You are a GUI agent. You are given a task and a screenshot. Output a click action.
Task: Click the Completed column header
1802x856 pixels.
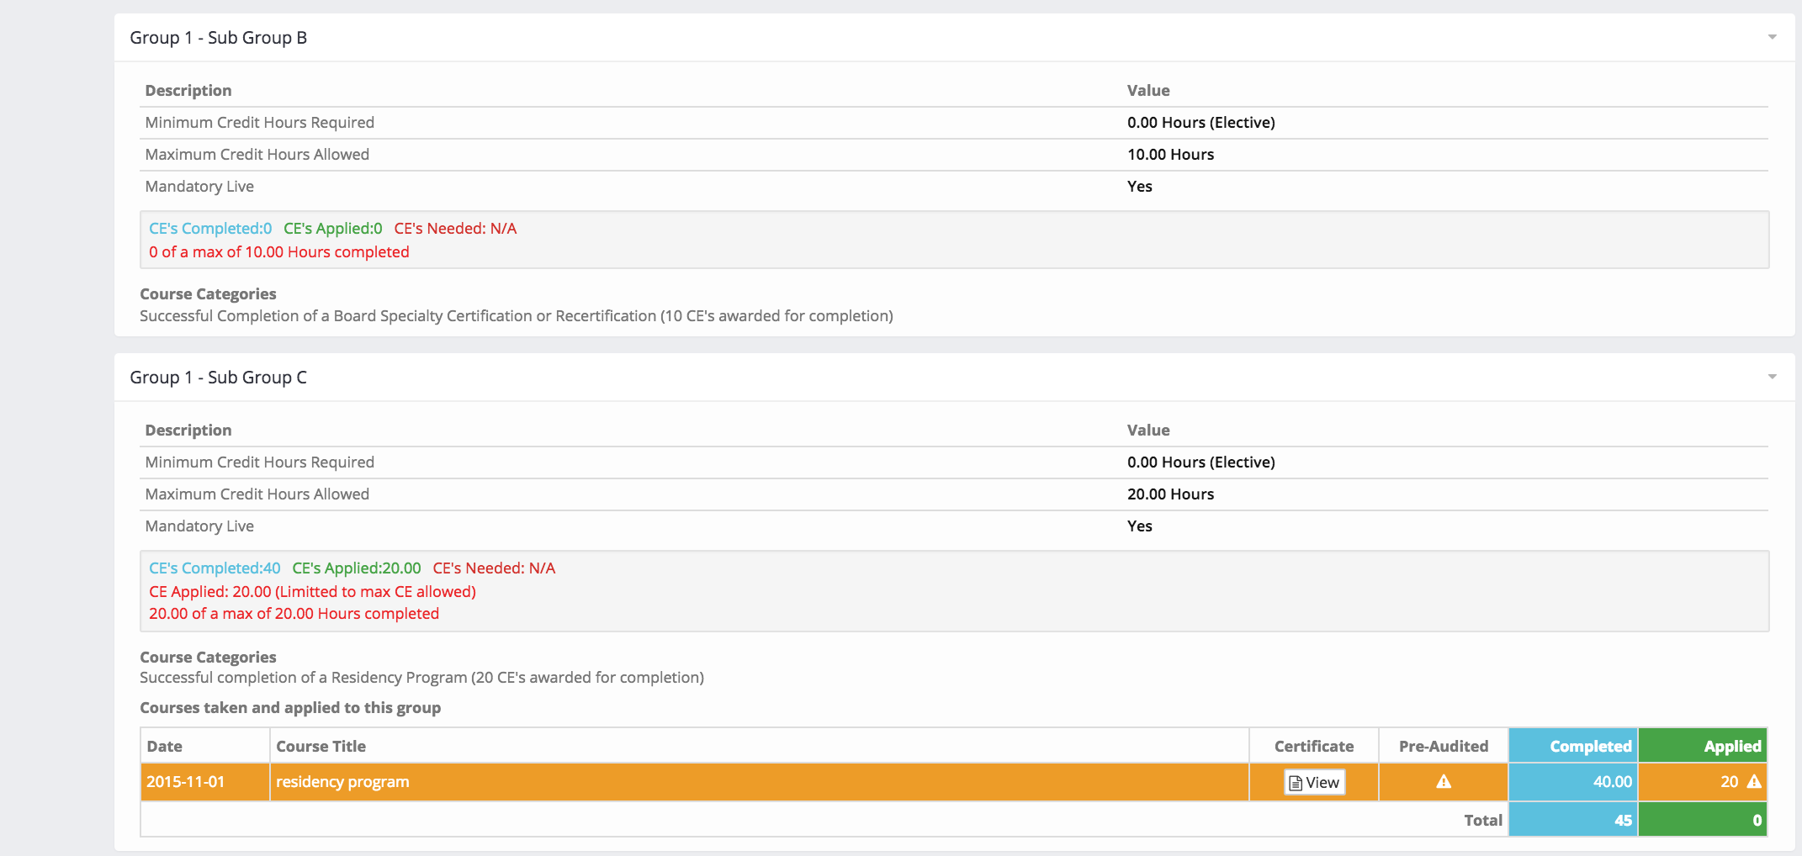1573,746
